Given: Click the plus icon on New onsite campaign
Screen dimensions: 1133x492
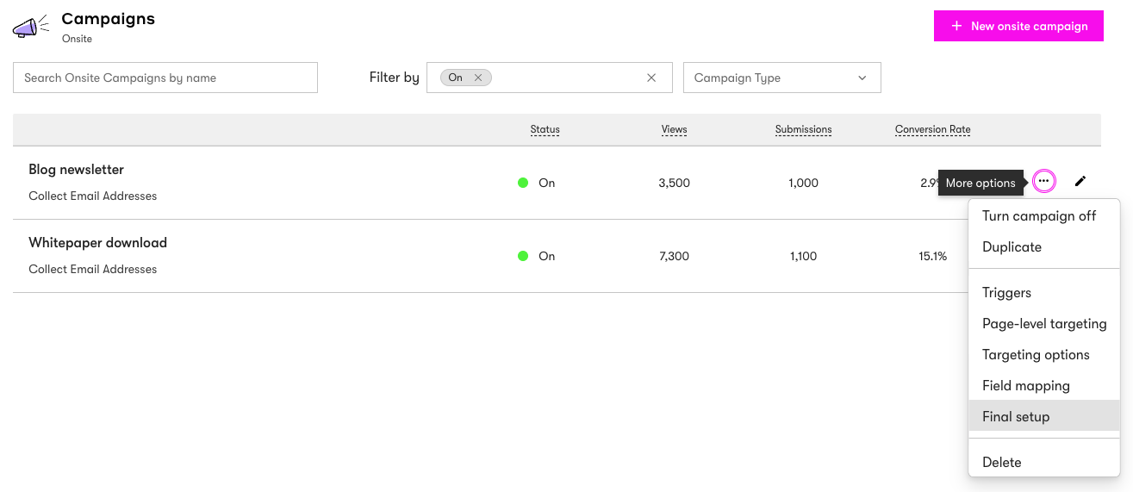Looking at the screenshot, I should tap(956, 26).
